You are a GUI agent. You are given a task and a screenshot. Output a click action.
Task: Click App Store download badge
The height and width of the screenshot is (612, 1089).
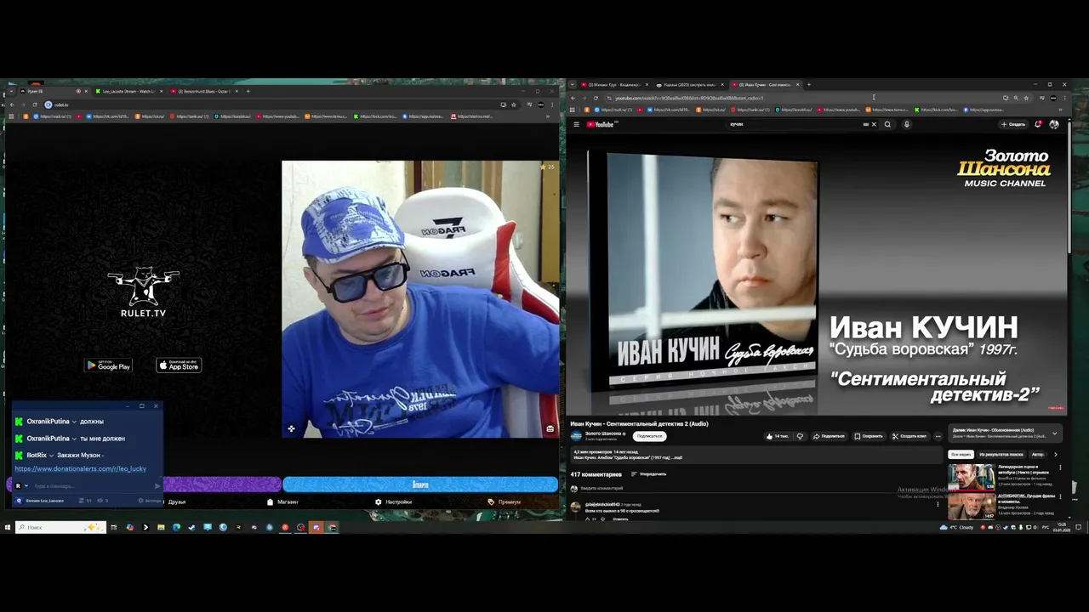(179, 365)
